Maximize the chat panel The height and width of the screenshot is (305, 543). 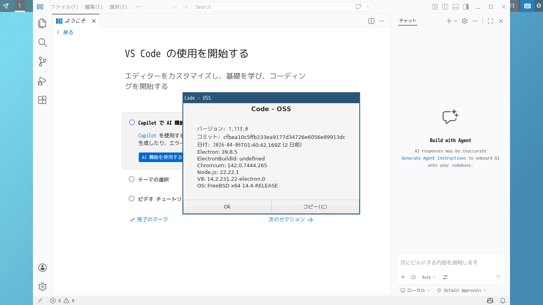pos(491,21)
